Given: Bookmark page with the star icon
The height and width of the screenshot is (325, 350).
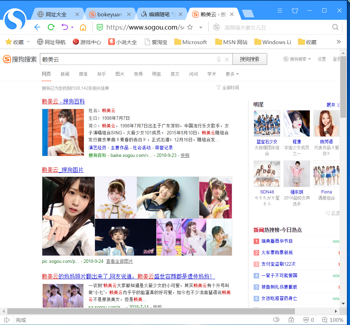Looking at the screenshot, I should tap(190, 27).
